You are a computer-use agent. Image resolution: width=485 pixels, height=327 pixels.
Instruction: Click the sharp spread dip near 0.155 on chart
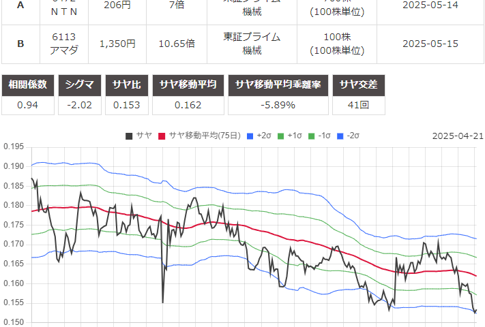162,301
